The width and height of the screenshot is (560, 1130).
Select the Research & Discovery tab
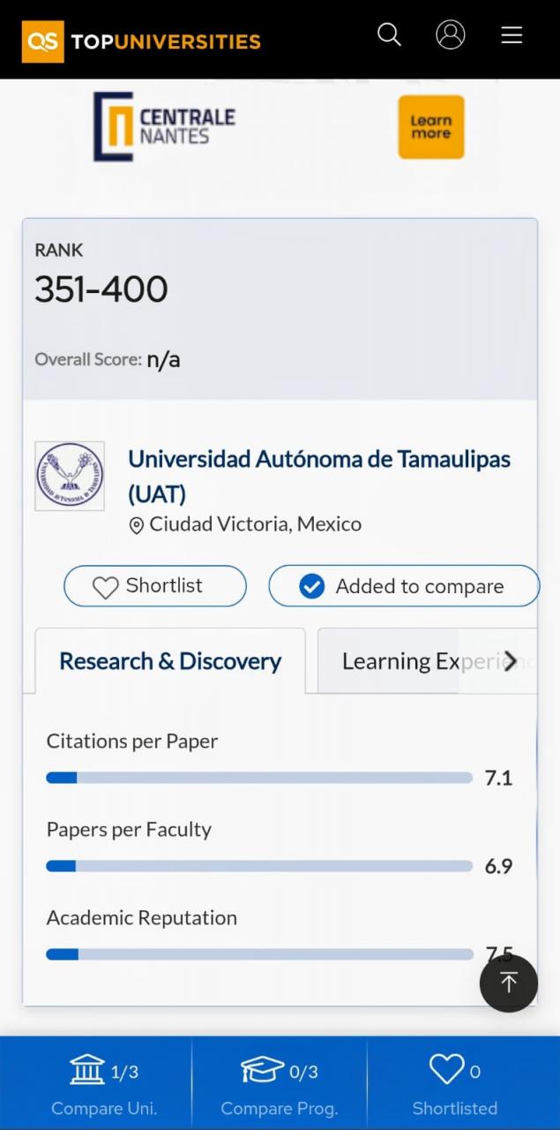170,661
